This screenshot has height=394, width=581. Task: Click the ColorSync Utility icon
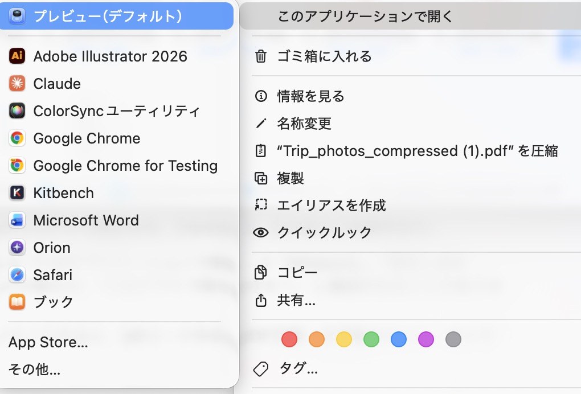coord(17,110)
